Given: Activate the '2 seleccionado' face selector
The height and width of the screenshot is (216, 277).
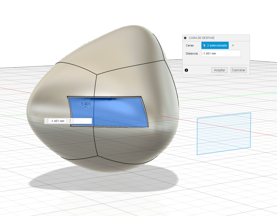Looking at the screenshot, I should pyautogui.click(x=215, y=45).
